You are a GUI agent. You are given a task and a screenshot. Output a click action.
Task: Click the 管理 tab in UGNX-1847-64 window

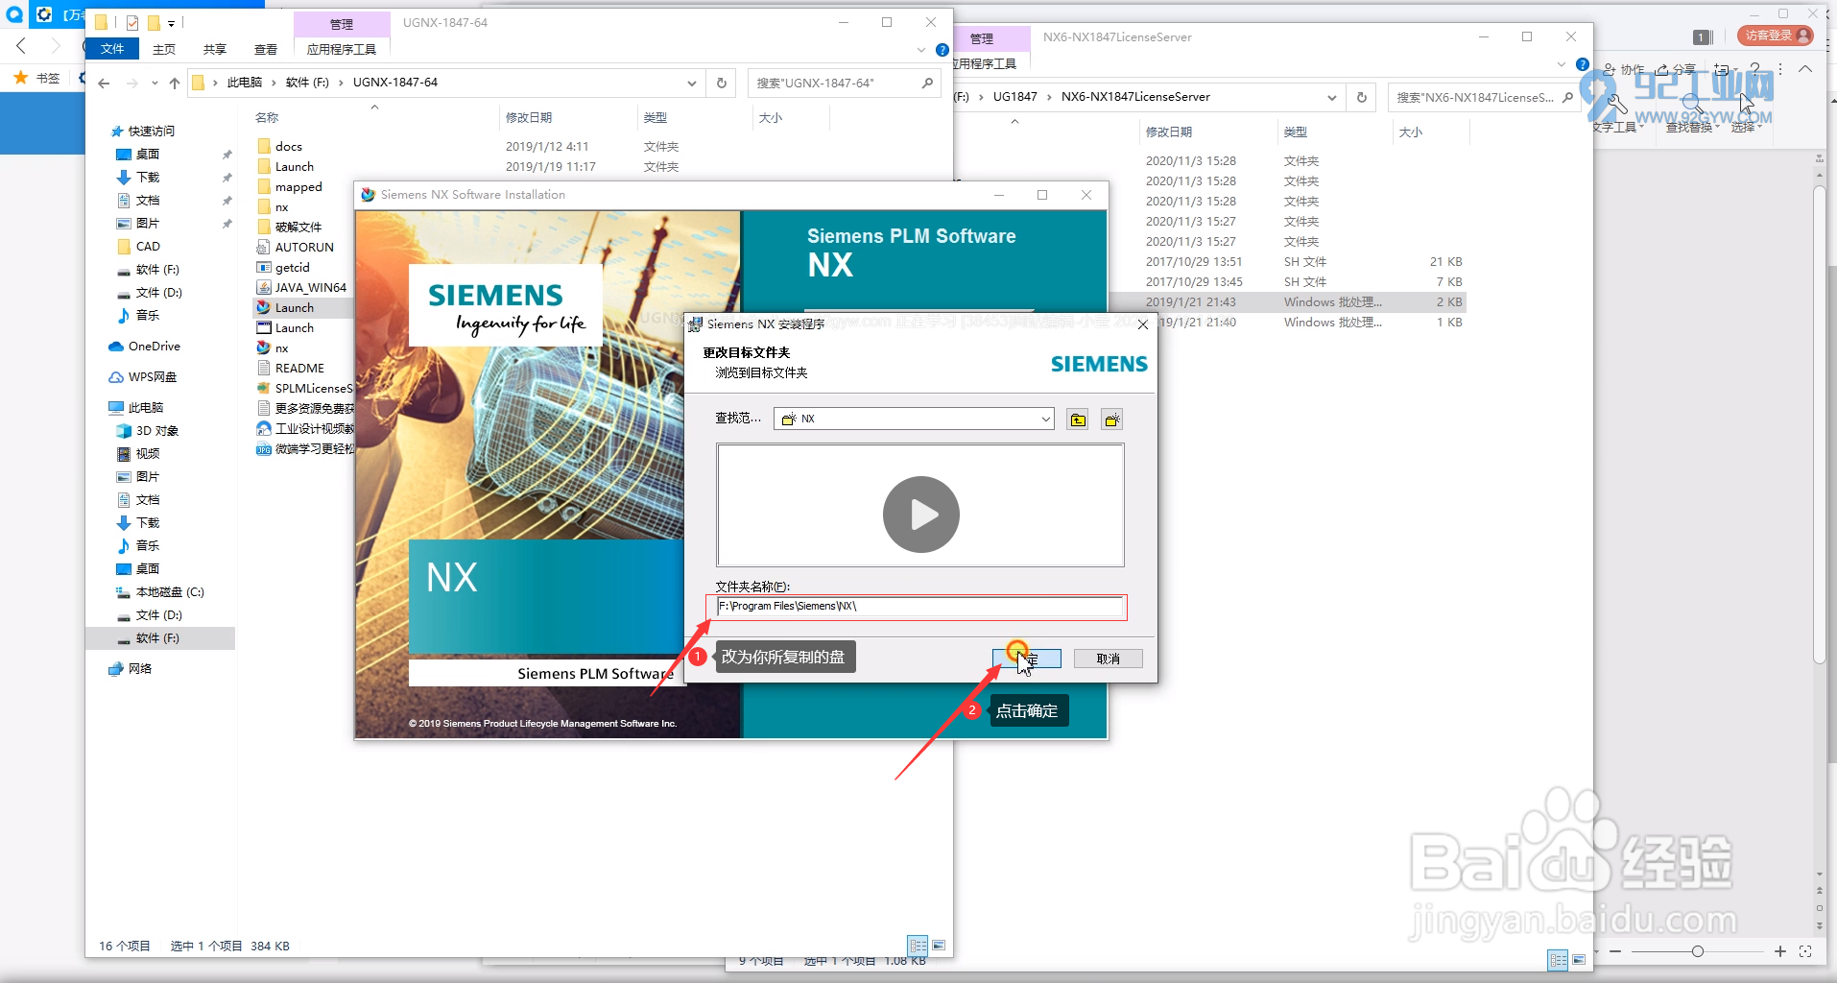342,24
